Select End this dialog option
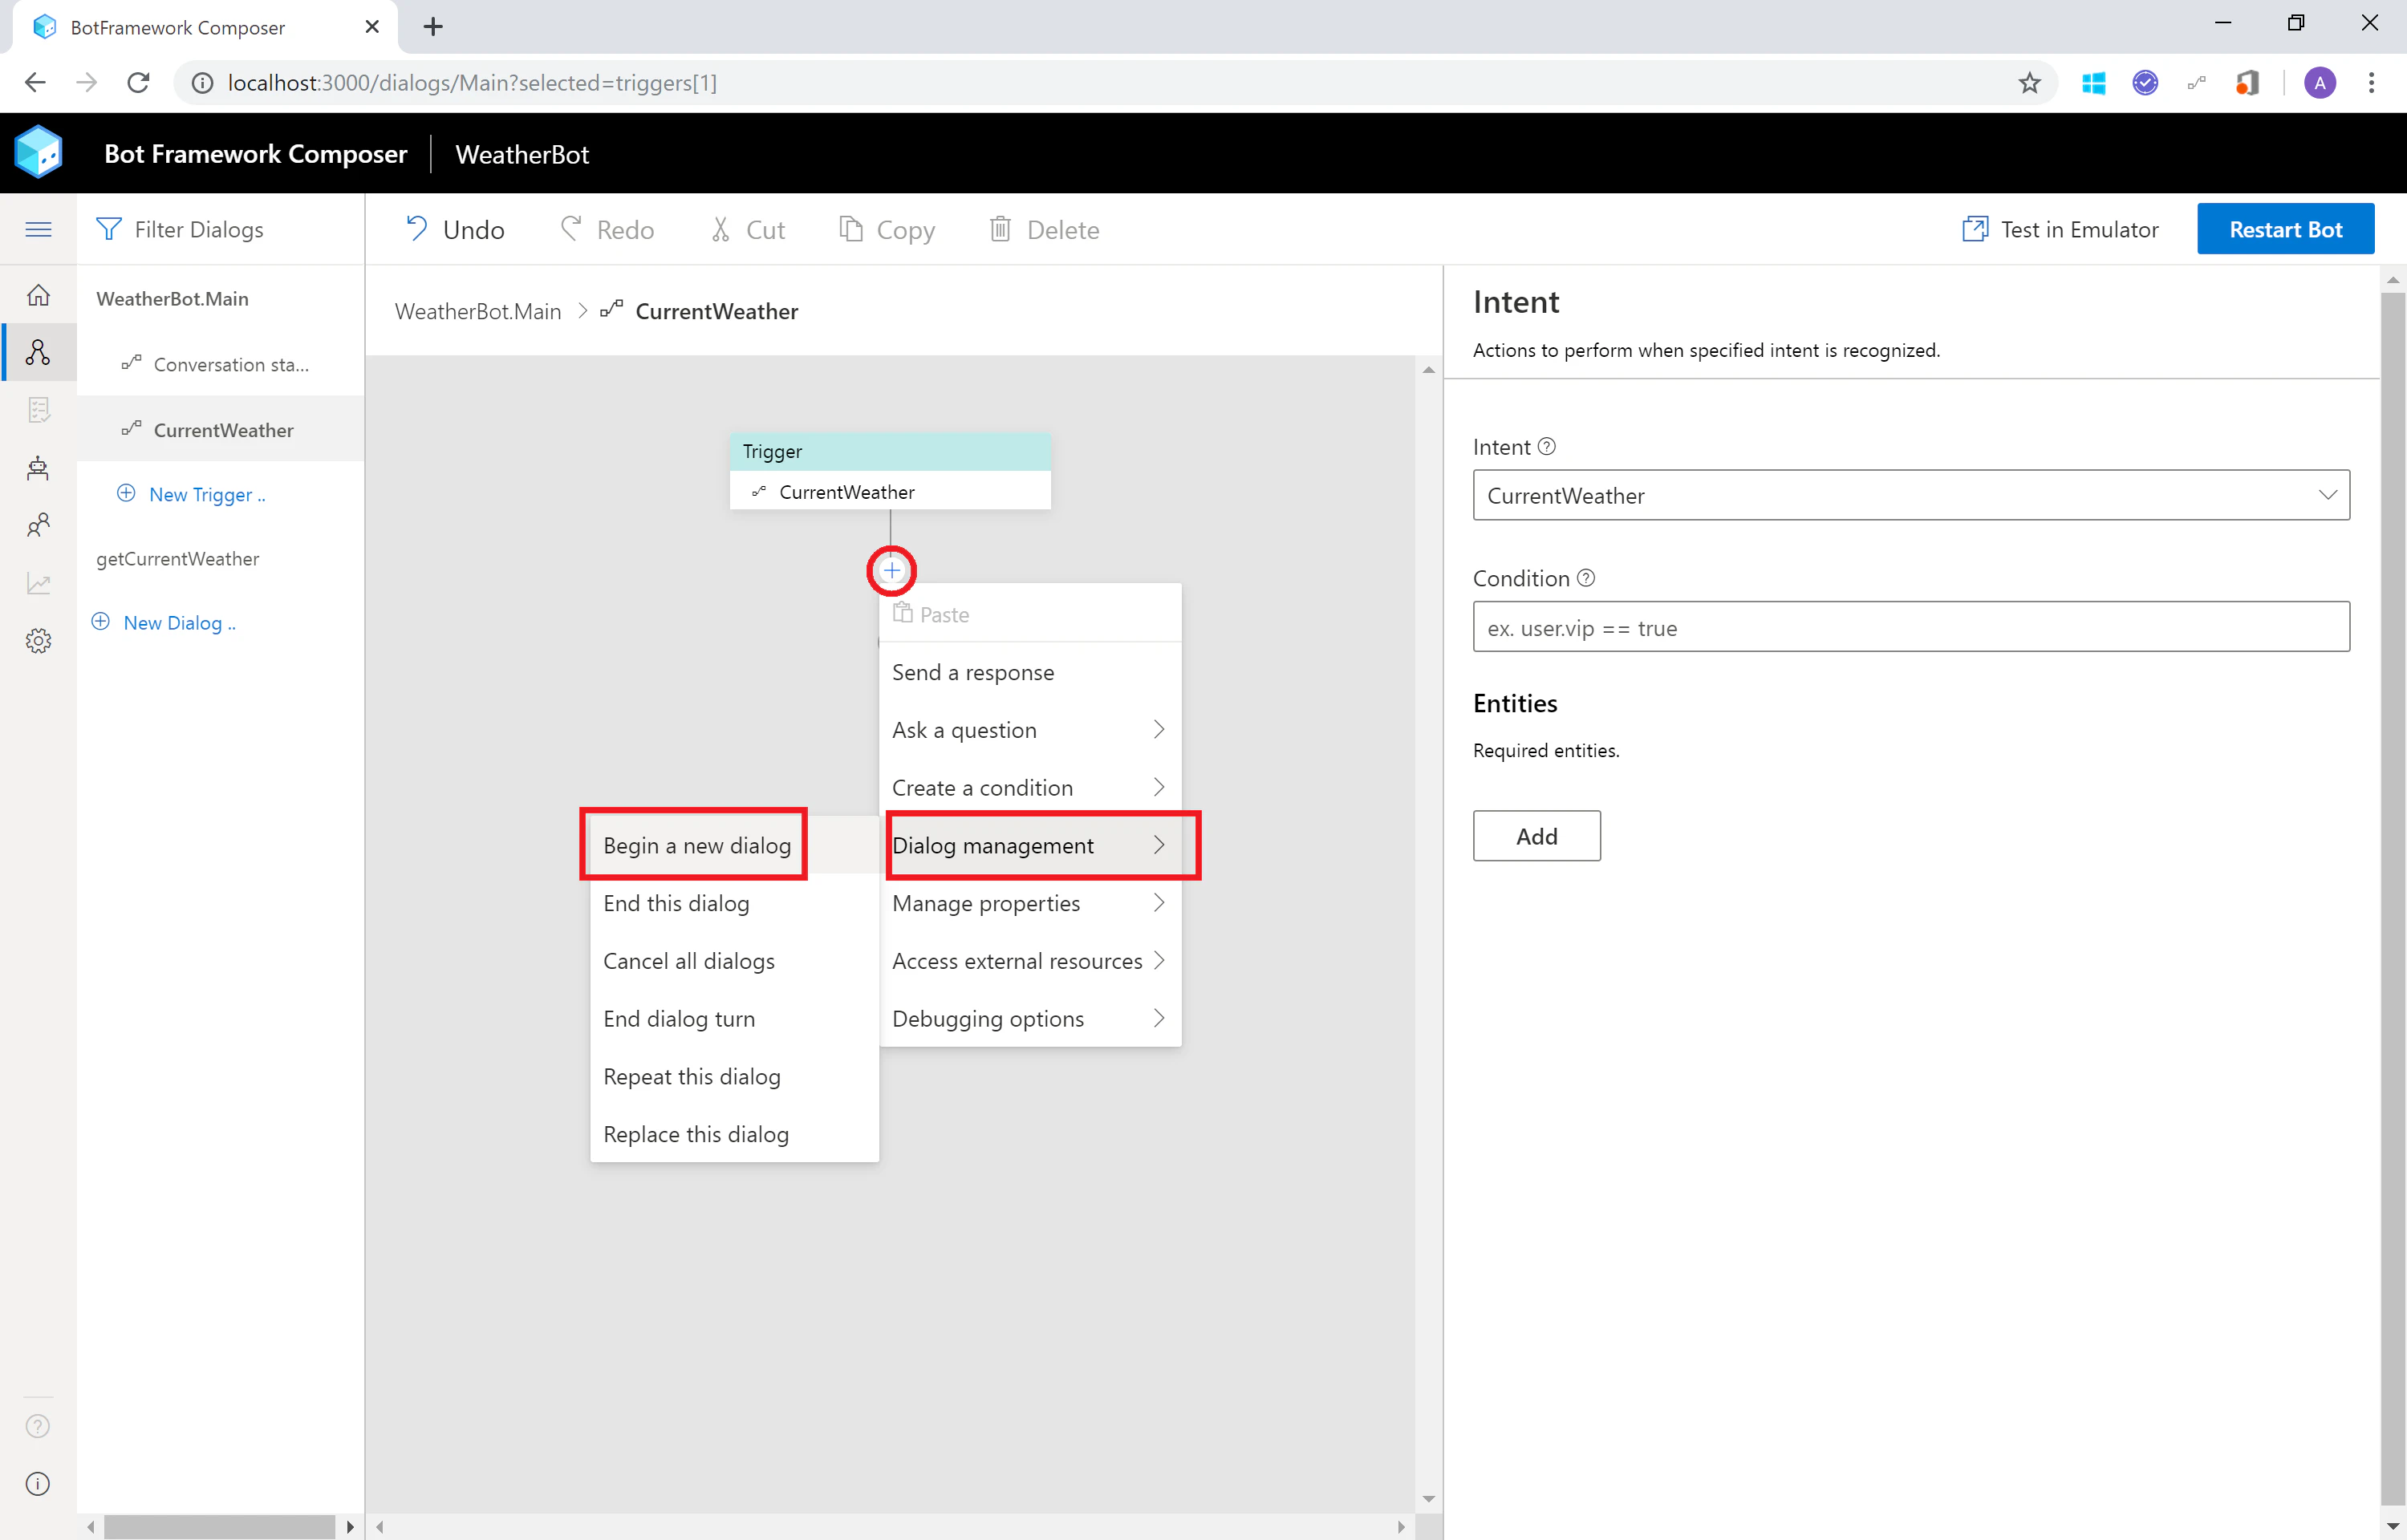The image size is (2407, 1540). tap(734, 903)
